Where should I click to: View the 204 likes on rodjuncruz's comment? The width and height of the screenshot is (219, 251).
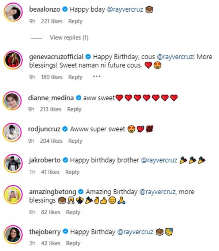pyautogui.click(x=52, y=141)
